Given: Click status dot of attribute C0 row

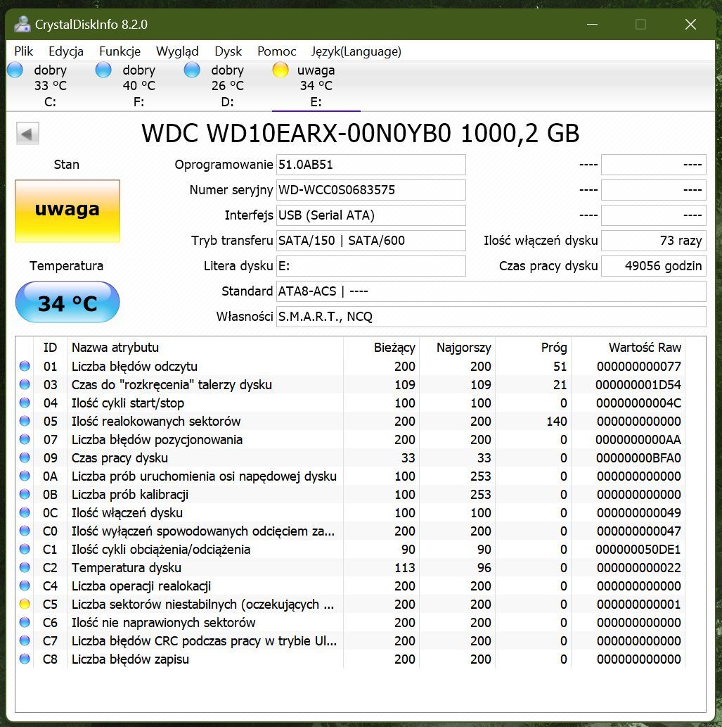Looking at the screenshot, I should [x=25, y=531].
